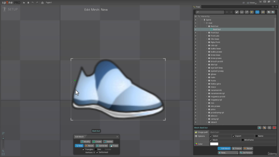Image resolution: width=279 pixels, height=157 pixels.
Task: Click the red delete icon for mesh
Action: click(x=274, y=128)
